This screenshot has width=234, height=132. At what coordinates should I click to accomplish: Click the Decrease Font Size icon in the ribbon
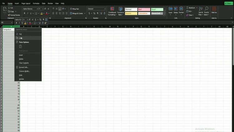point(48,9)
